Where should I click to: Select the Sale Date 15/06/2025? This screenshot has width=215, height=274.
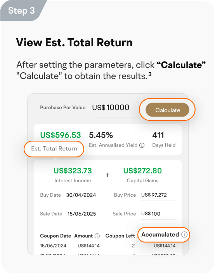pyautogui.click(x=82, y=214)
